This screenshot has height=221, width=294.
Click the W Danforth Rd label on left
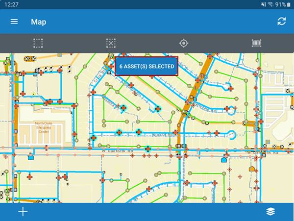coord(117,152)
